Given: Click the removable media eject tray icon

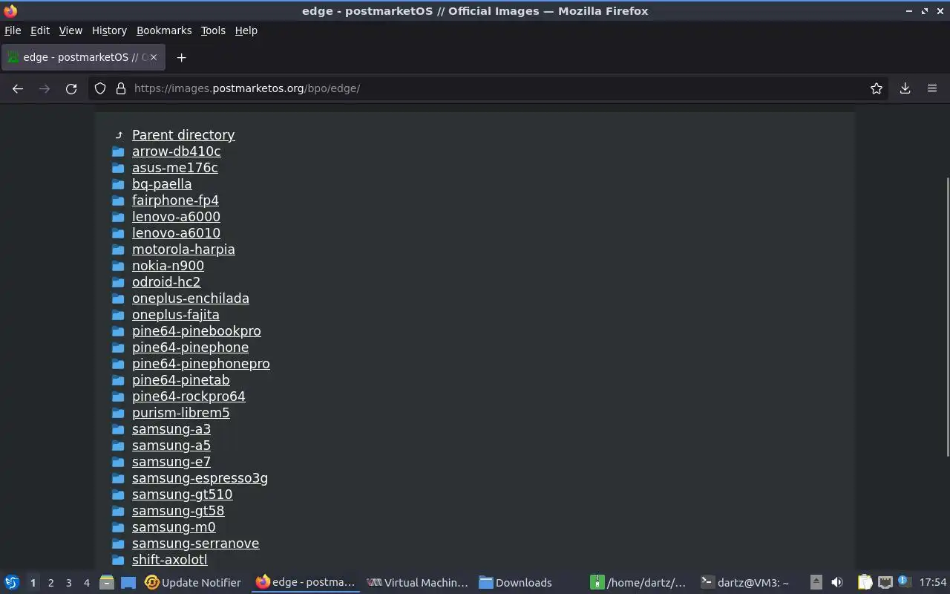Looking at the screenshot, I should 816,582.
